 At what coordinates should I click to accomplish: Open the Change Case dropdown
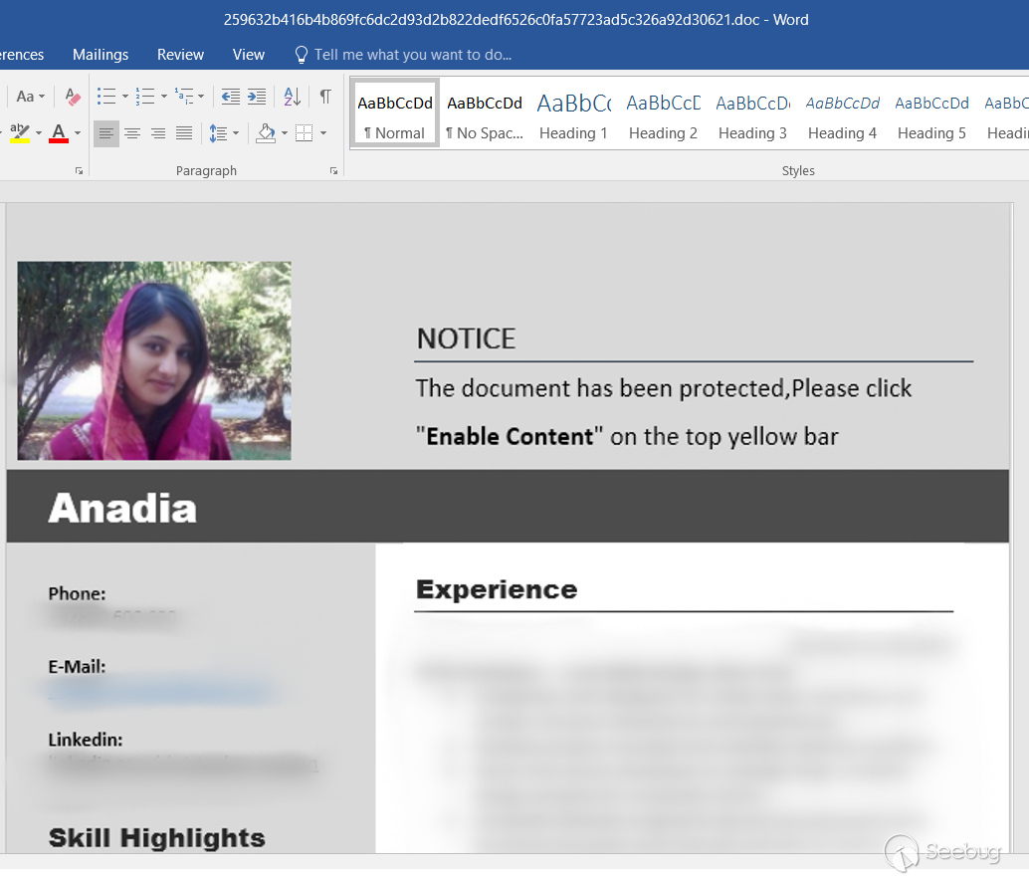tap(30, 97)
